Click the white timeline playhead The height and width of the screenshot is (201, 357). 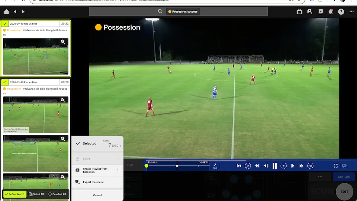tap(177, 166)
